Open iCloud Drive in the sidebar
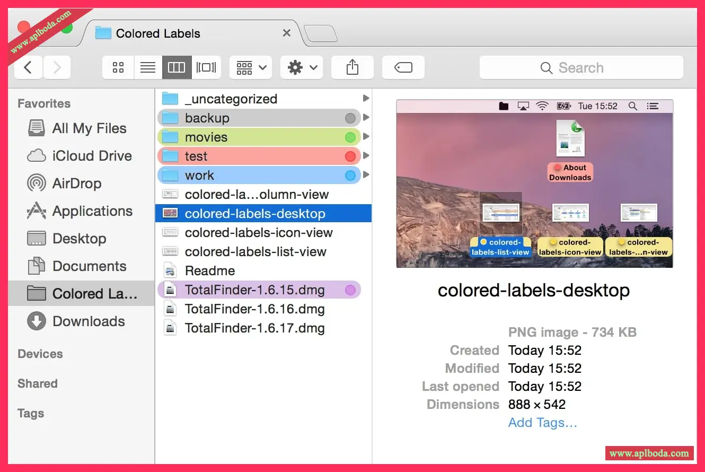Viewport: 705px width, 472px height. [92, 156]
